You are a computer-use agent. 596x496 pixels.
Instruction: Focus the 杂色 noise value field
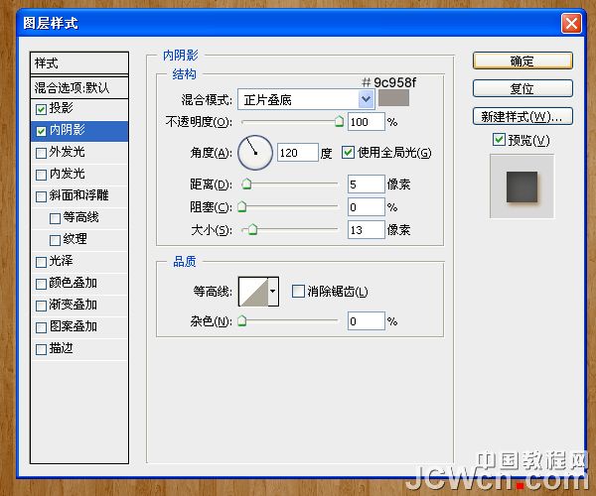pyautogui.click(x=367, y=321)
